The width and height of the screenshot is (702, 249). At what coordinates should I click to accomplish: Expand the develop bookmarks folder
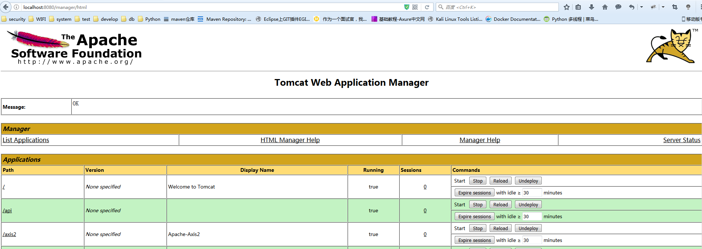pyautogui.click(x=106, y=19)
